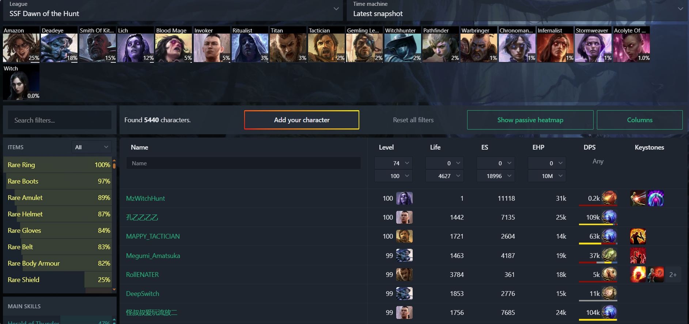Viewport: 689px width, 324px height.
Task: Show the passive heatmap
Action: pyautogui.click(x=530, y=120)
